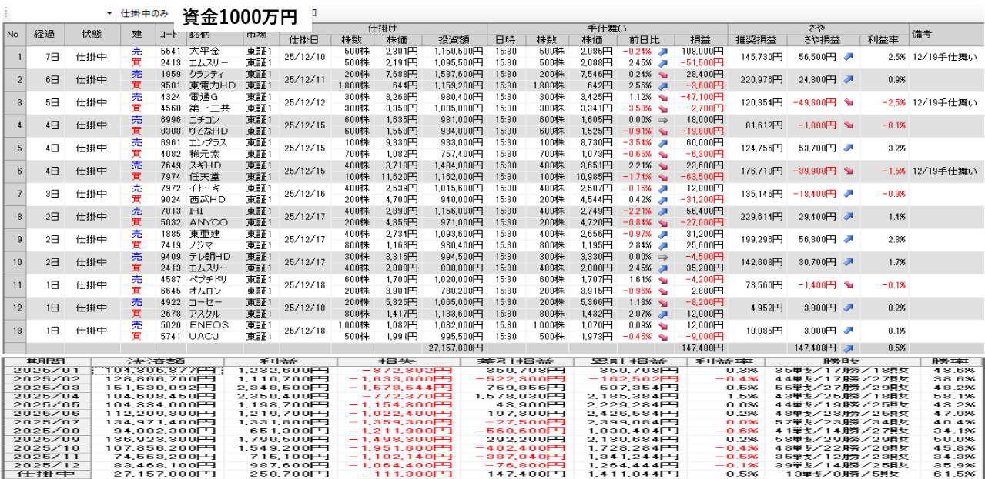Click the toolbar drag grip handle

tap(6, 14)
